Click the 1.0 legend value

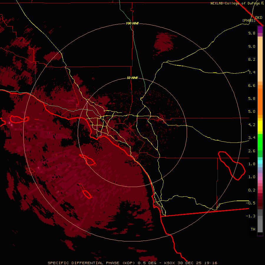click(x=252, y=177)
